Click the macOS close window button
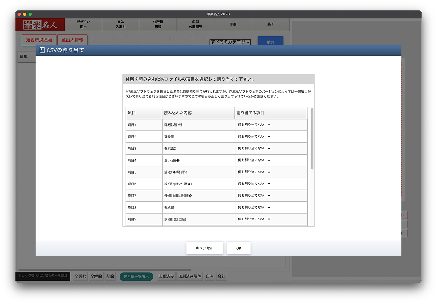Viewport: 437px width, 303px height. coord(19,14)
